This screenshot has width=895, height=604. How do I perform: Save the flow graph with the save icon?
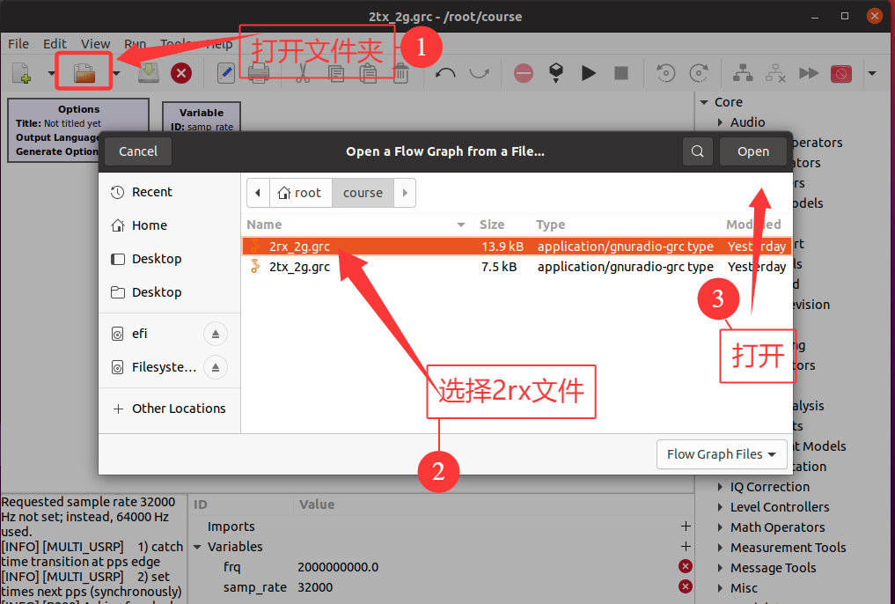tap(149, 73)
